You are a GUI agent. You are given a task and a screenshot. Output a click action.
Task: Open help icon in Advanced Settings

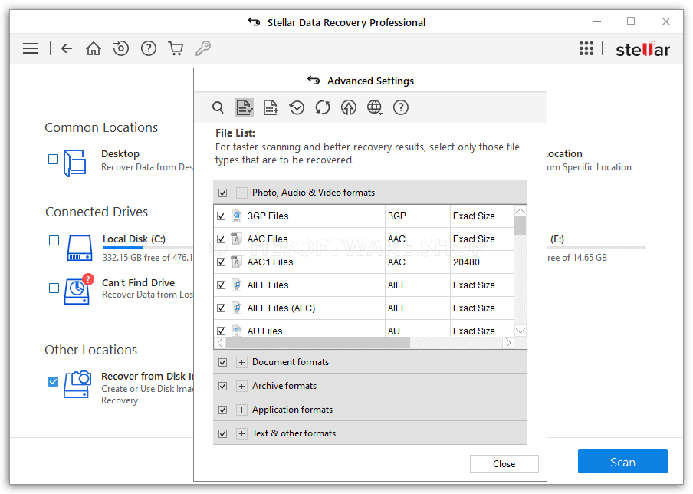(401, 107)
